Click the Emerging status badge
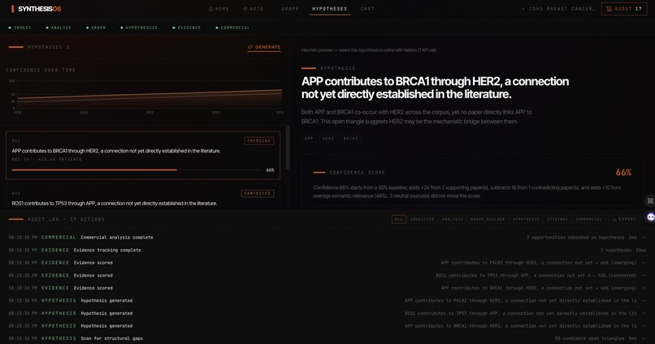Viewport: 655px width, 344px height. [259, 141]
